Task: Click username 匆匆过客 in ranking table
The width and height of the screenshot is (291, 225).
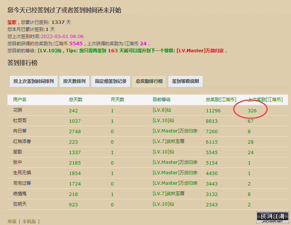Action: tap(22, 183)
